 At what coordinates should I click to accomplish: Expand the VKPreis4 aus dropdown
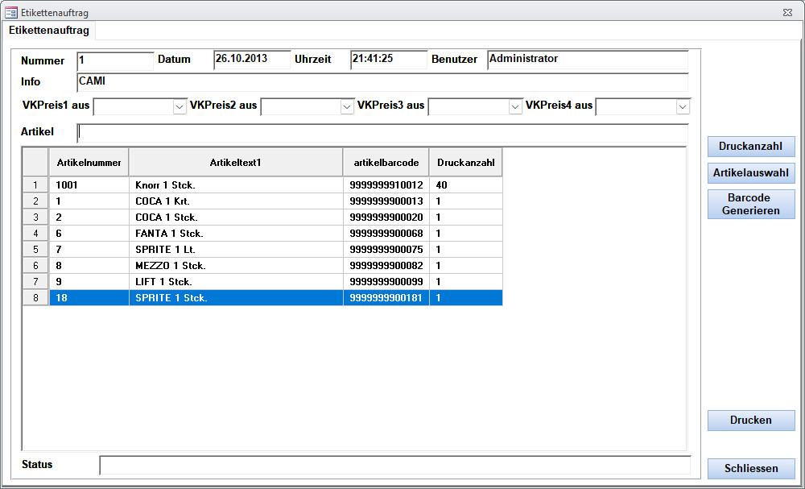(x=683, y=107)
